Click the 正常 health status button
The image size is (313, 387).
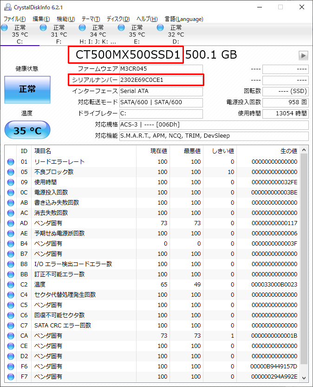[27, 90]
